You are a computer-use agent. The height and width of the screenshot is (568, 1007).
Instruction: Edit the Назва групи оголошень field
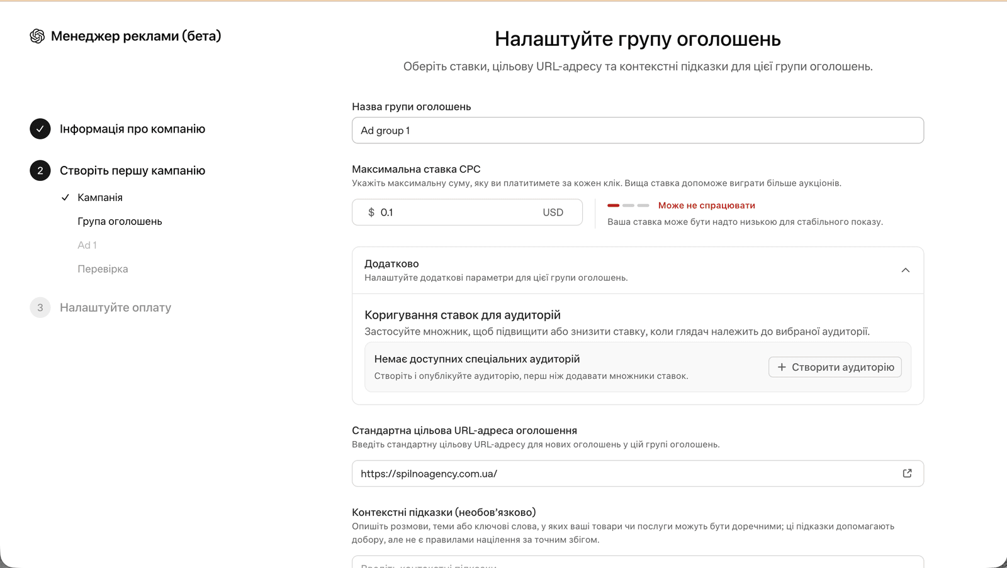coord(638,130)
